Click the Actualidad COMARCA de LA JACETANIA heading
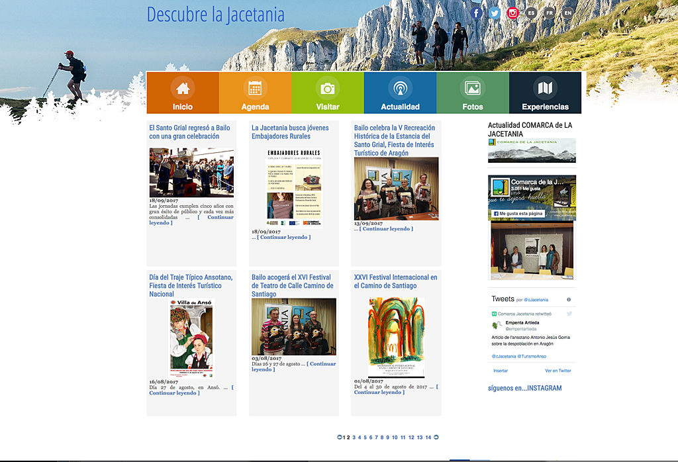 [530, 129]
